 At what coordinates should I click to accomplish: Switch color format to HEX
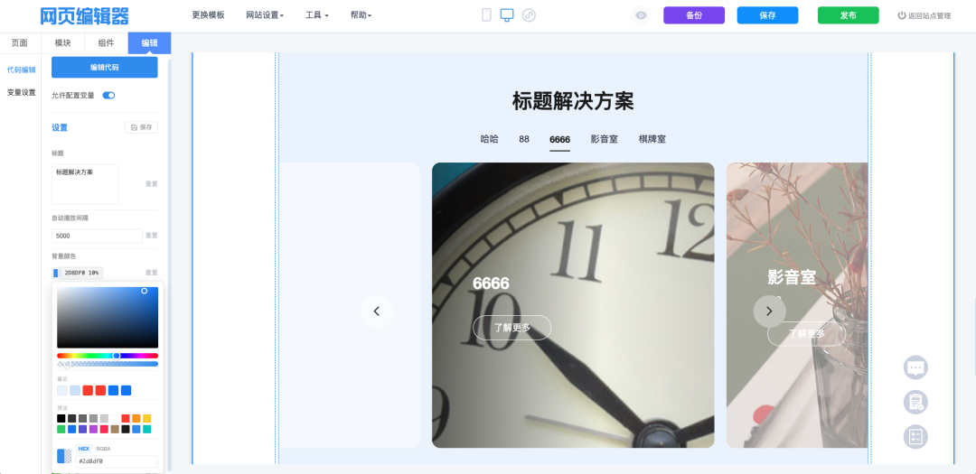[84, 449]
